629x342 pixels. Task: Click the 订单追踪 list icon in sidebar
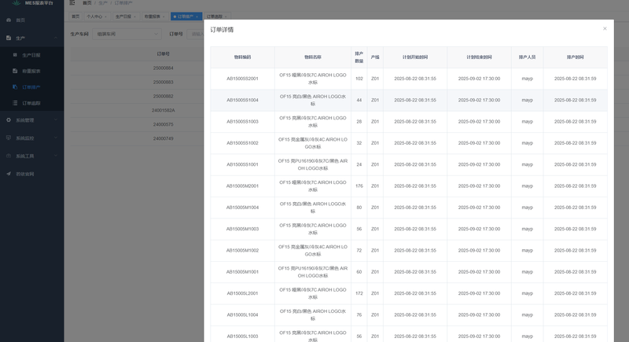coord(15,103)
